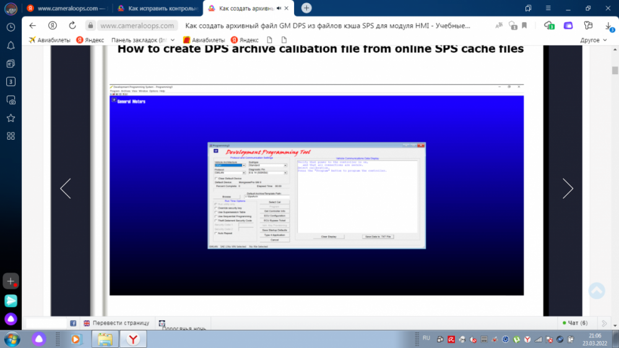
Task: Open the Alice assistant purple icon
Action: pos(11,318)
